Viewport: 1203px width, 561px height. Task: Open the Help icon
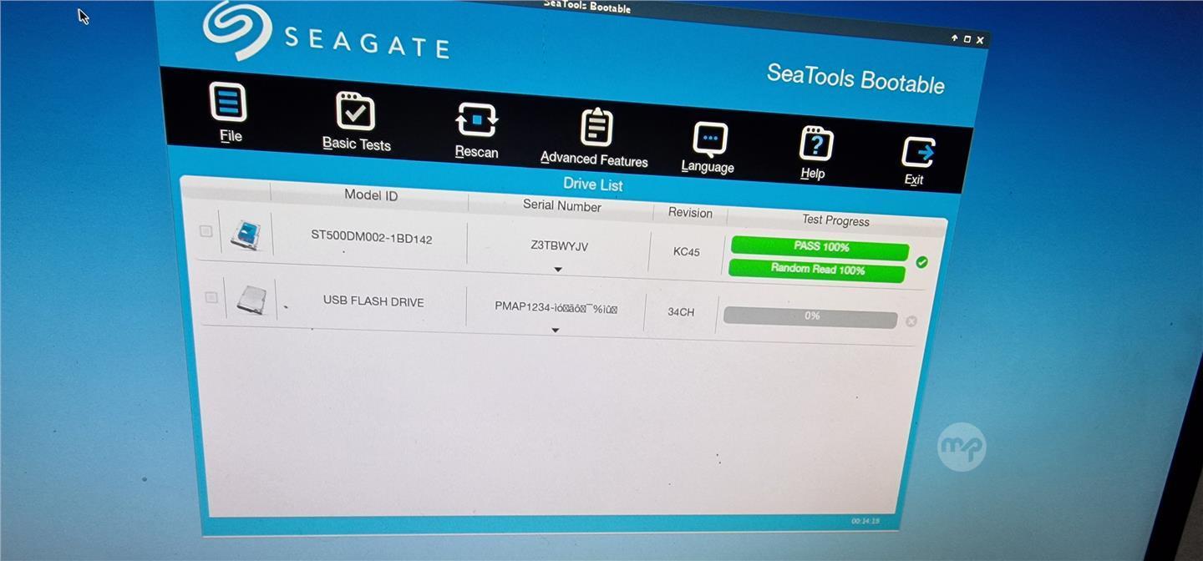[x=815, y=145]
